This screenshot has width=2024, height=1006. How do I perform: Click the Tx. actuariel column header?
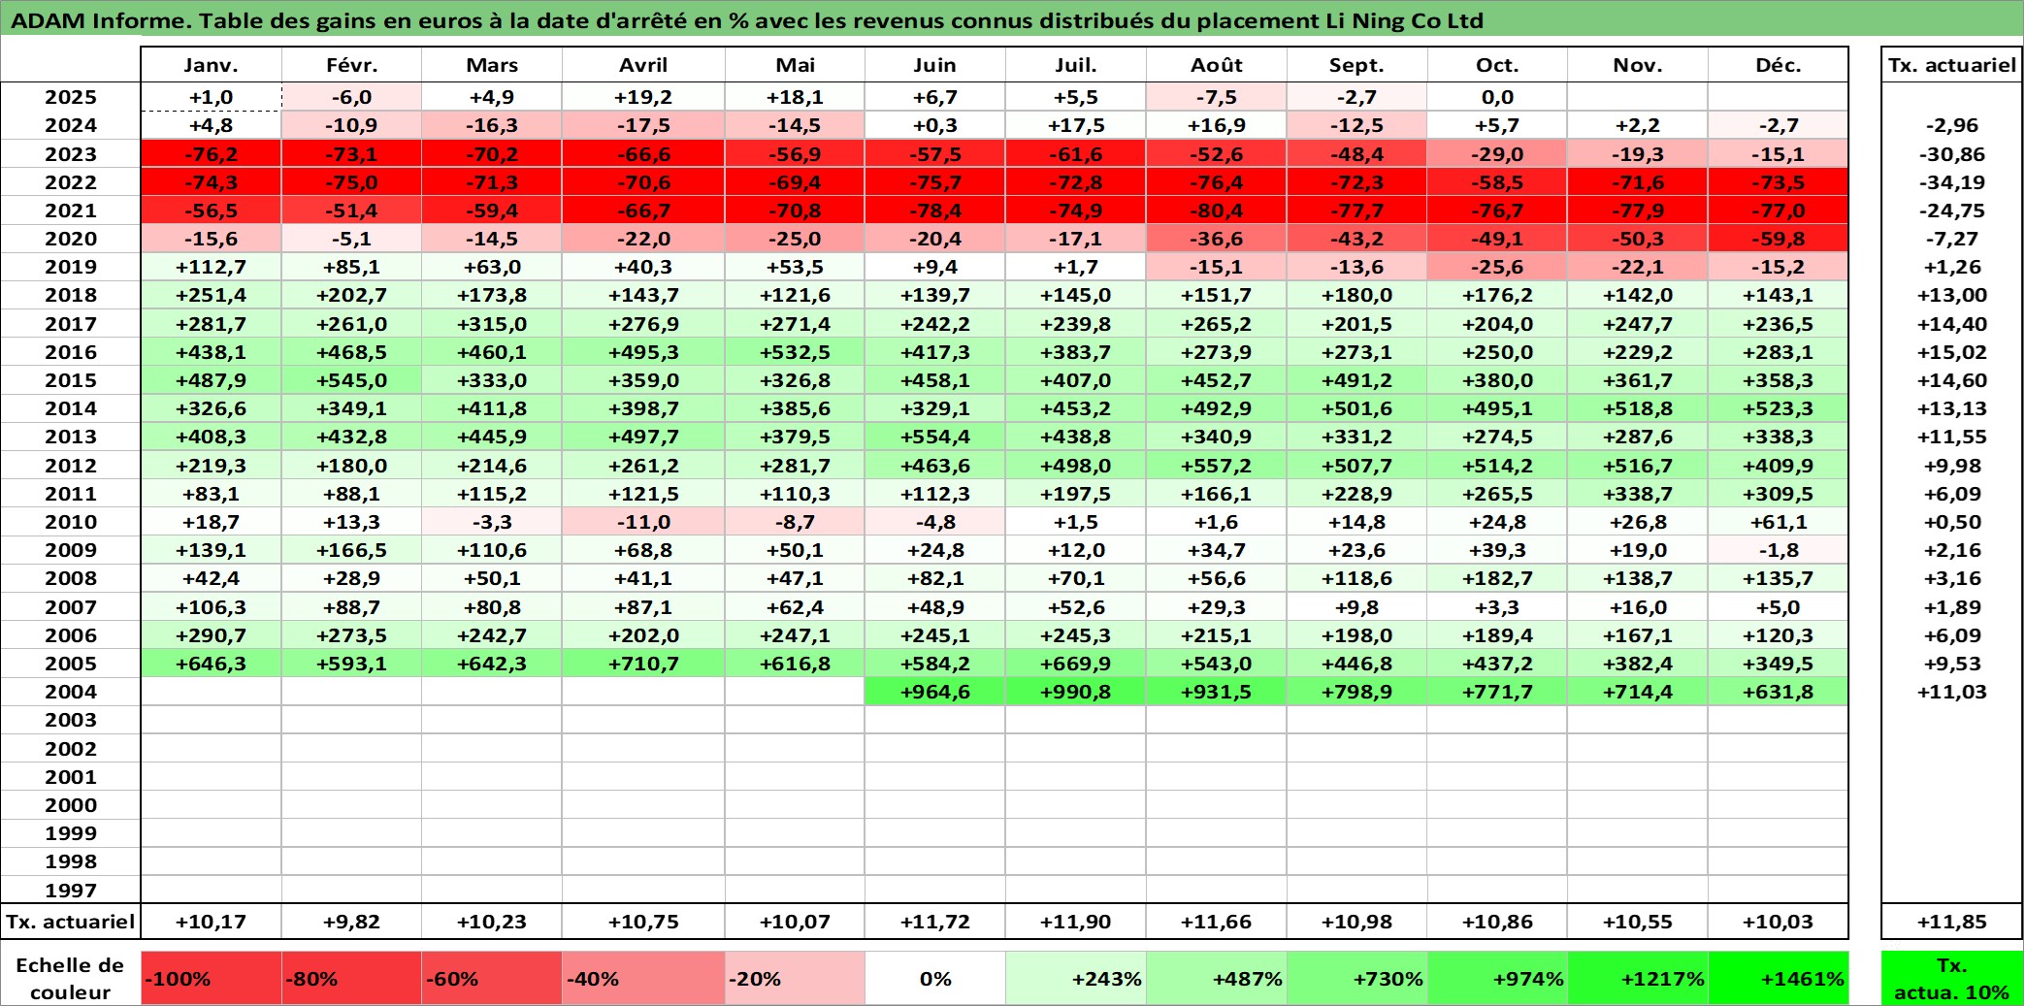click(1952, 65)
